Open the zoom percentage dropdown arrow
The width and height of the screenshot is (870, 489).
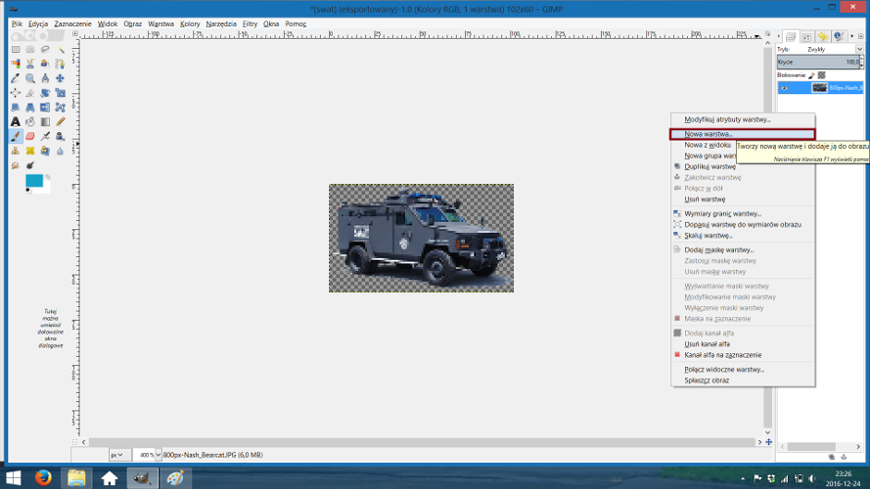pos(159,455)
